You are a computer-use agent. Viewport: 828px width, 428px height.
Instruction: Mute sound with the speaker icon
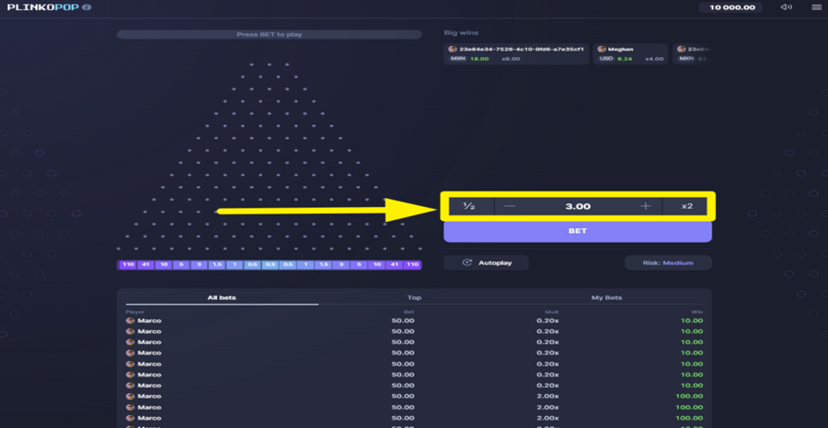[787, 6]
